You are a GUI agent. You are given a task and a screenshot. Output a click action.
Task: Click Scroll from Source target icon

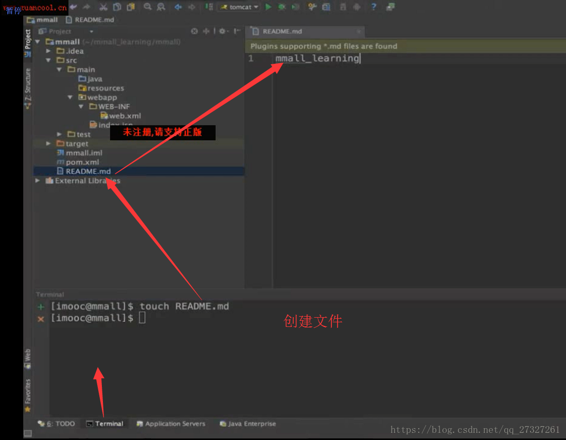click(194, 31)
